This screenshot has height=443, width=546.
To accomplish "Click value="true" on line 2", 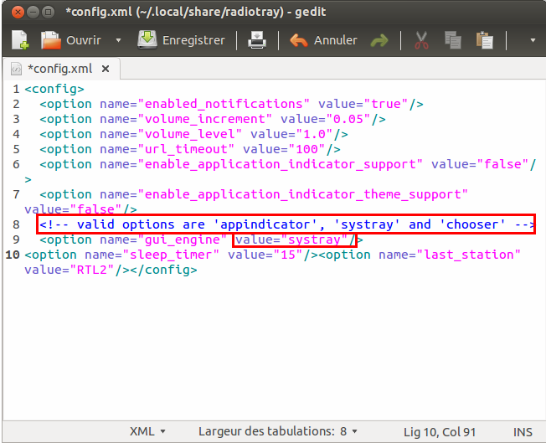I will [363, 104].
